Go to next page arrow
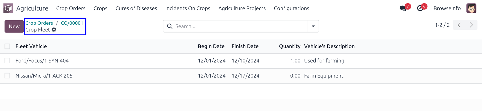The height and width of the screenshot is (111, 482). (x=471, y=25)
